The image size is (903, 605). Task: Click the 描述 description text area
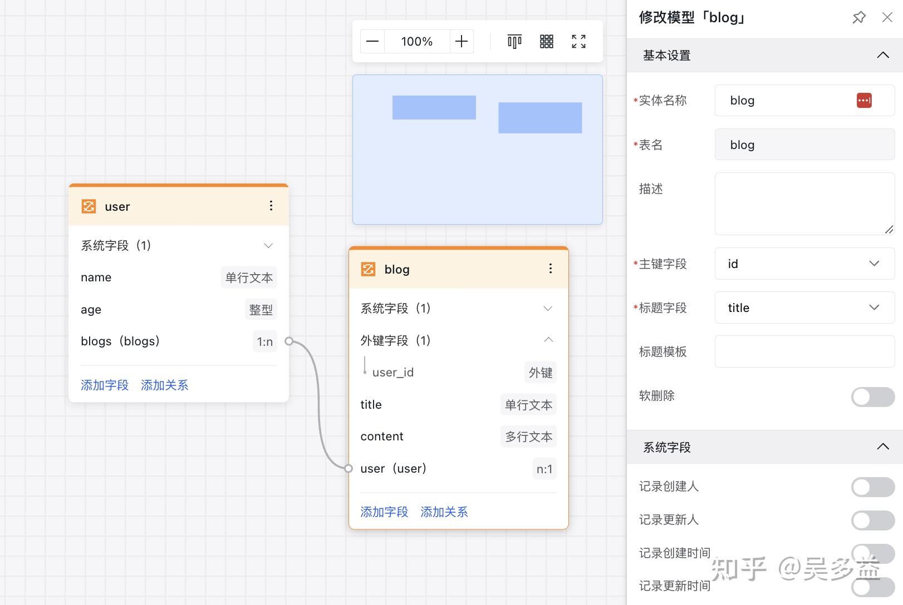pos(803,204)
